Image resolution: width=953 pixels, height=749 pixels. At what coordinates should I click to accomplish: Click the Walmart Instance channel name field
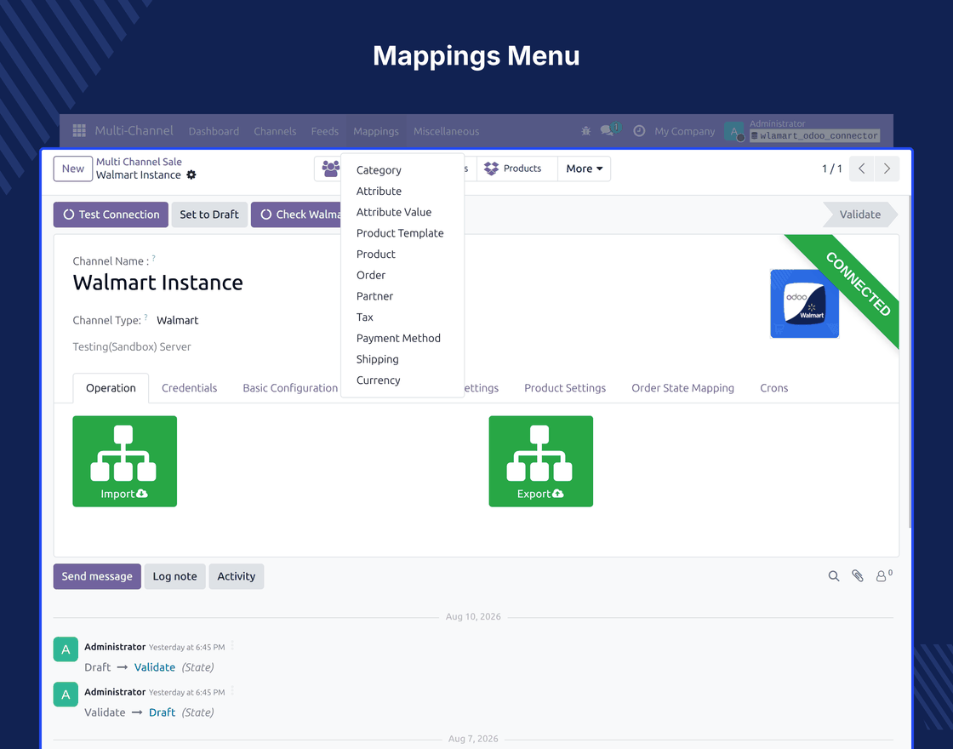158,283
